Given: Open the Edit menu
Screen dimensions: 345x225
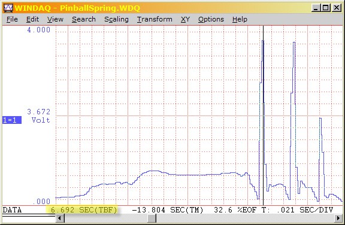Looking at the screenshot, I should point(32,19).
